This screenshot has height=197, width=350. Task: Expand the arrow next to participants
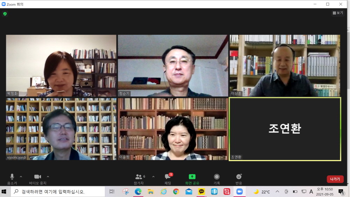pyautogui.click(x=153, y=176)
